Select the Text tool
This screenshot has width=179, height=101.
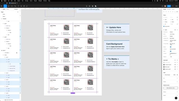[18, 6]
